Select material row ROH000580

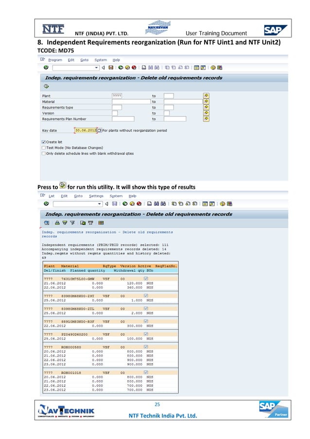110,347
